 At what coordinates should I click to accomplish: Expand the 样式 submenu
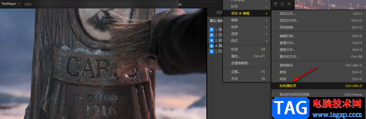(x=247, y=41)
